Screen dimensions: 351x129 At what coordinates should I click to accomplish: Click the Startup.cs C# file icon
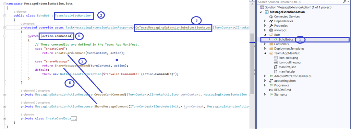(x=271, y=94)
